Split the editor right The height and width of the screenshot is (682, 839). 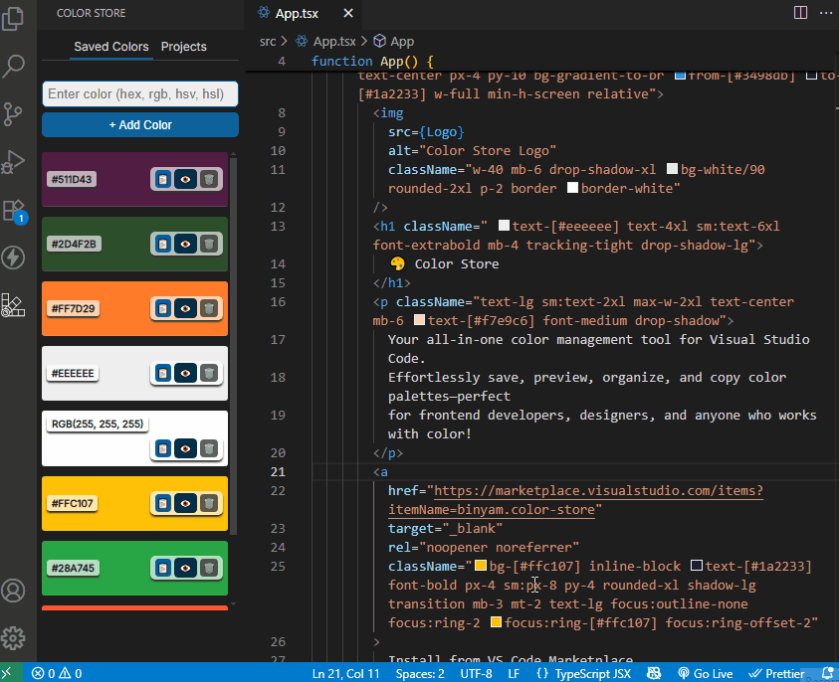click(800, 13)
